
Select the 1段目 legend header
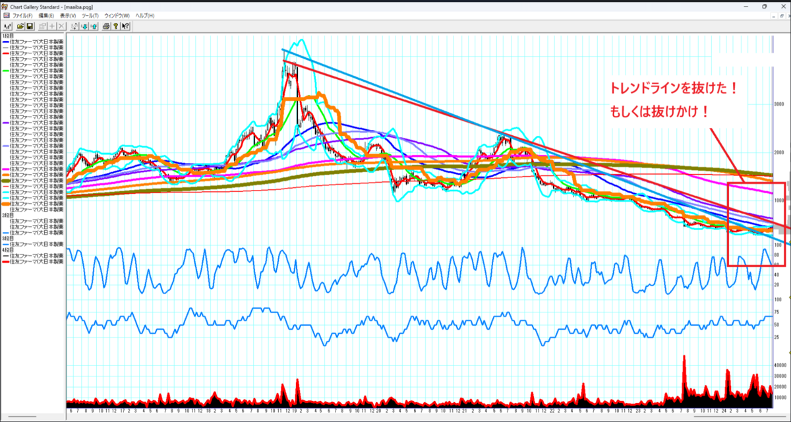pyautogui.click(x=9, y=35)
